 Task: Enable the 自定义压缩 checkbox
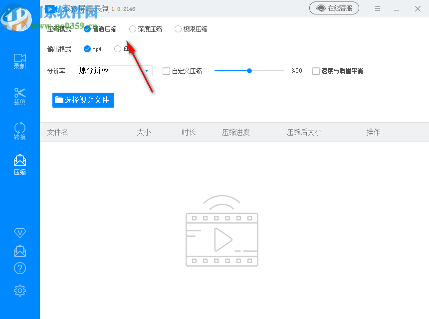pyautogui.click(x=166, y=71)
